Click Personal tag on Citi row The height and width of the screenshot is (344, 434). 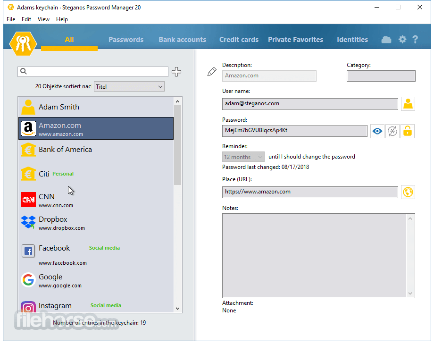63,174
